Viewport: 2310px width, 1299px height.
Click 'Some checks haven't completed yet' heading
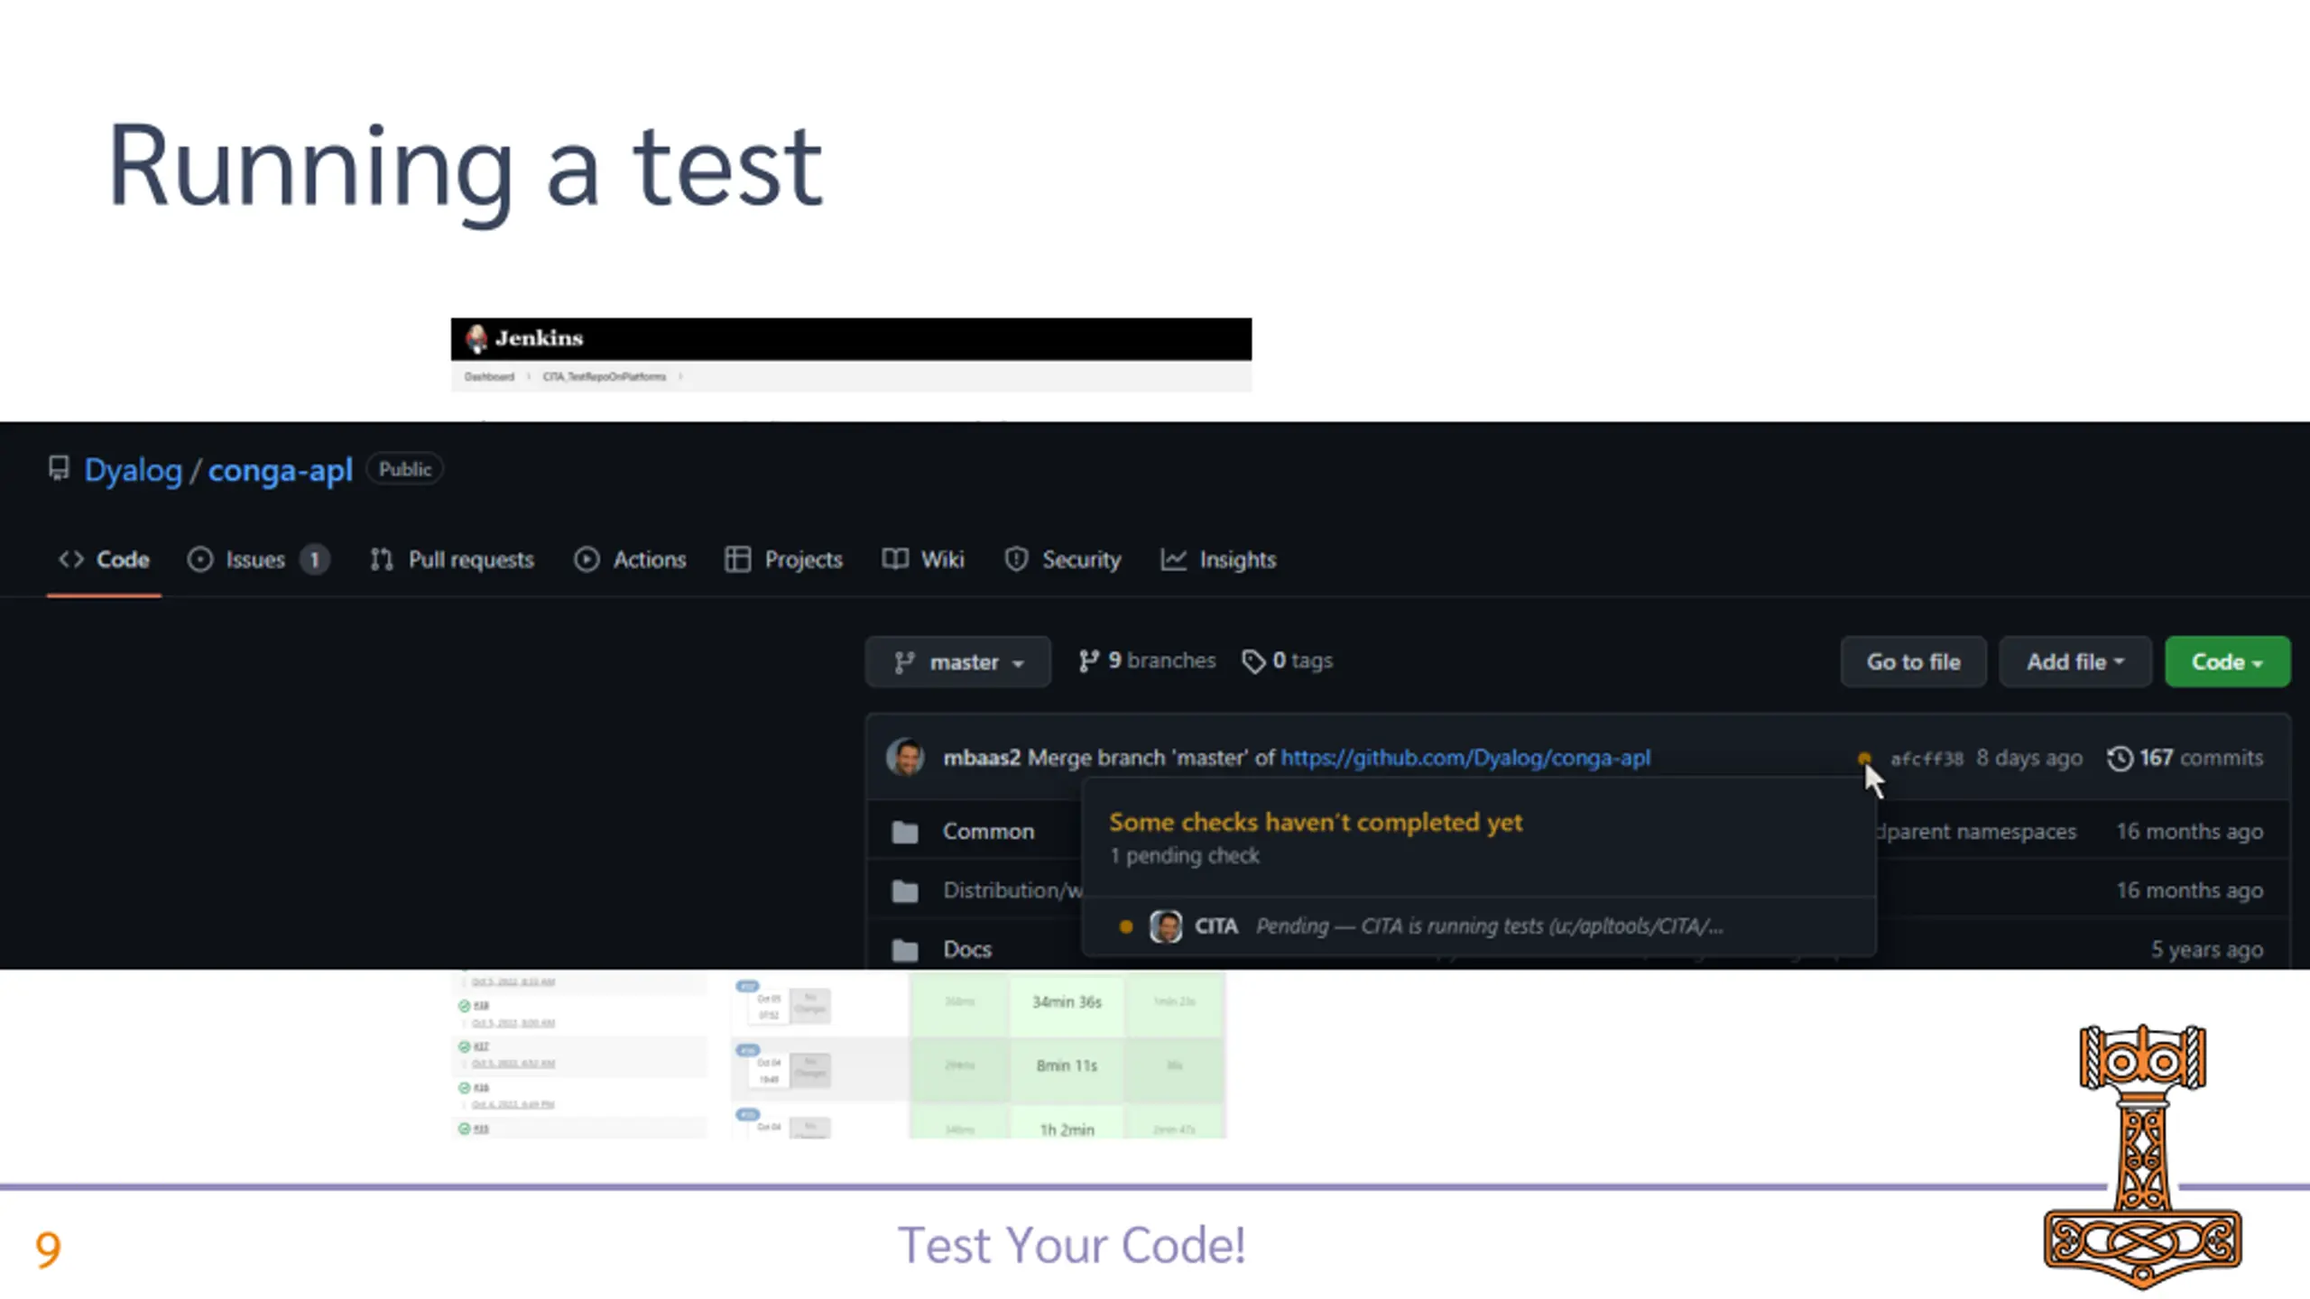[1316, 823]
